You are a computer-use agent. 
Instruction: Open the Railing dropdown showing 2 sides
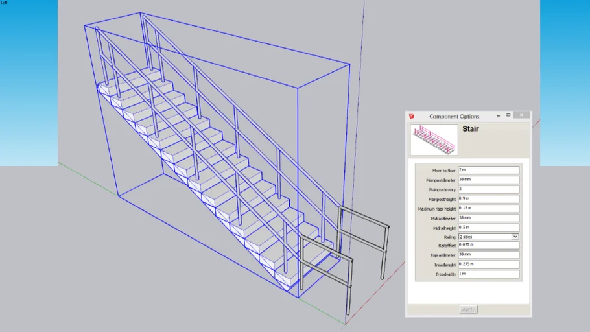(x=489, y=237)
